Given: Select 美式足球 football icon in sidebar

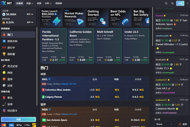Looking at the screenshot, I should (x=4, y=66).
